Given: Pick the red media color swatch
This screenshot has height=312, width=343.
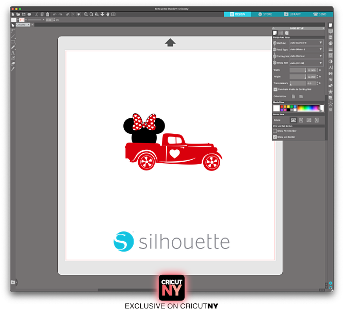Looking at the screenshot, I should click(x=282, y=107).
